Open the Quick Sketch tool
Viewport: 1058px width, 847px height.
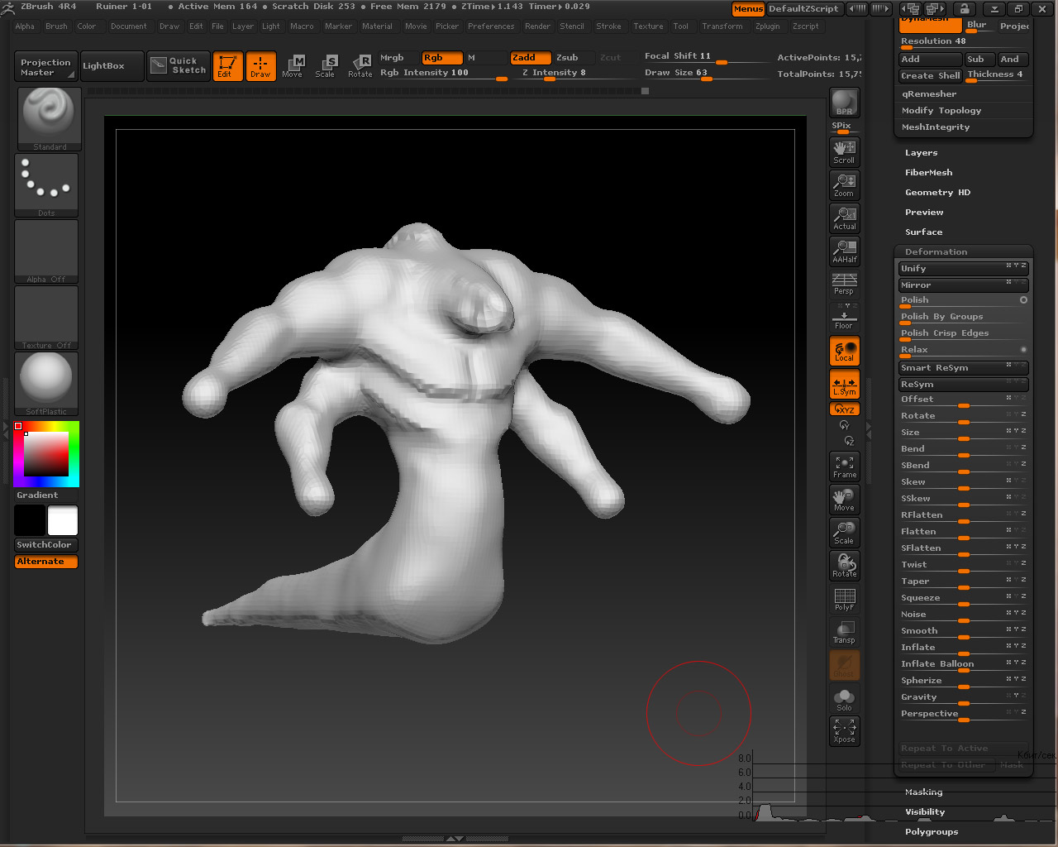pos(179,65)
